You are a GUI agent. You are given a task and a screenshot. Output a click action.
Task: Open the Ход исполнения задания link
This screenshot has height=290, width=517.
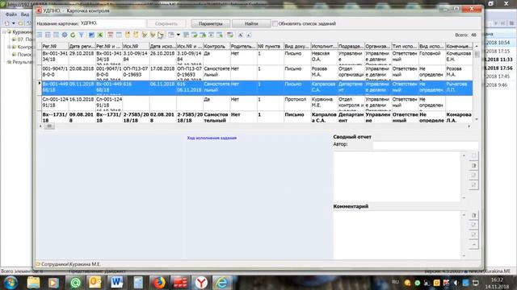tap(212, 138)
